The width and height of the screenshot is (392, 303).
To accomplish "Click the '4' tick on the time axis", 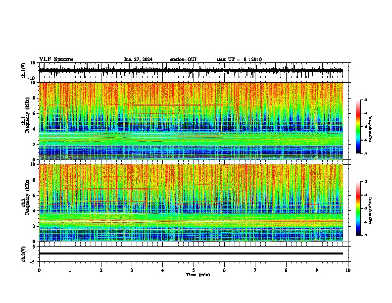I will (x=163, y=270).
